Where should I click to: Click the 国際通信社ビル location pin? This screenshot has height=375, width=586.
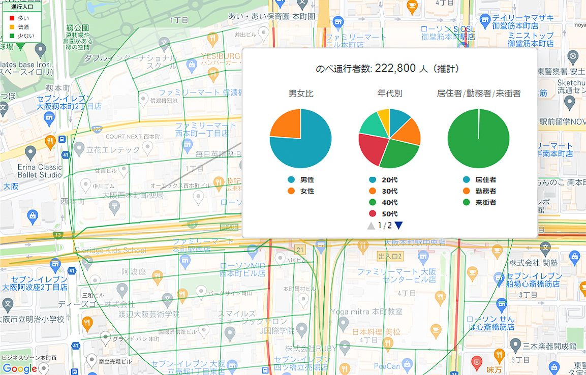(203, 331)
